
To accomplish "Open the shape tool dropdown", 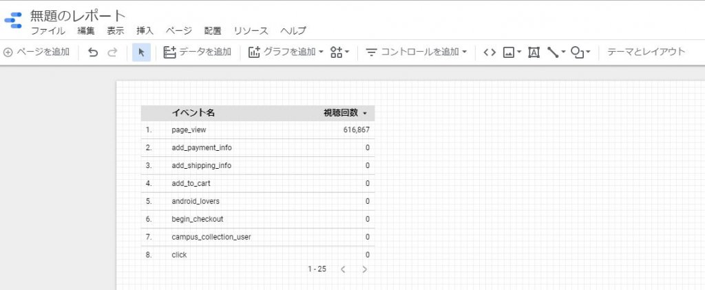I will coord(580,52).
